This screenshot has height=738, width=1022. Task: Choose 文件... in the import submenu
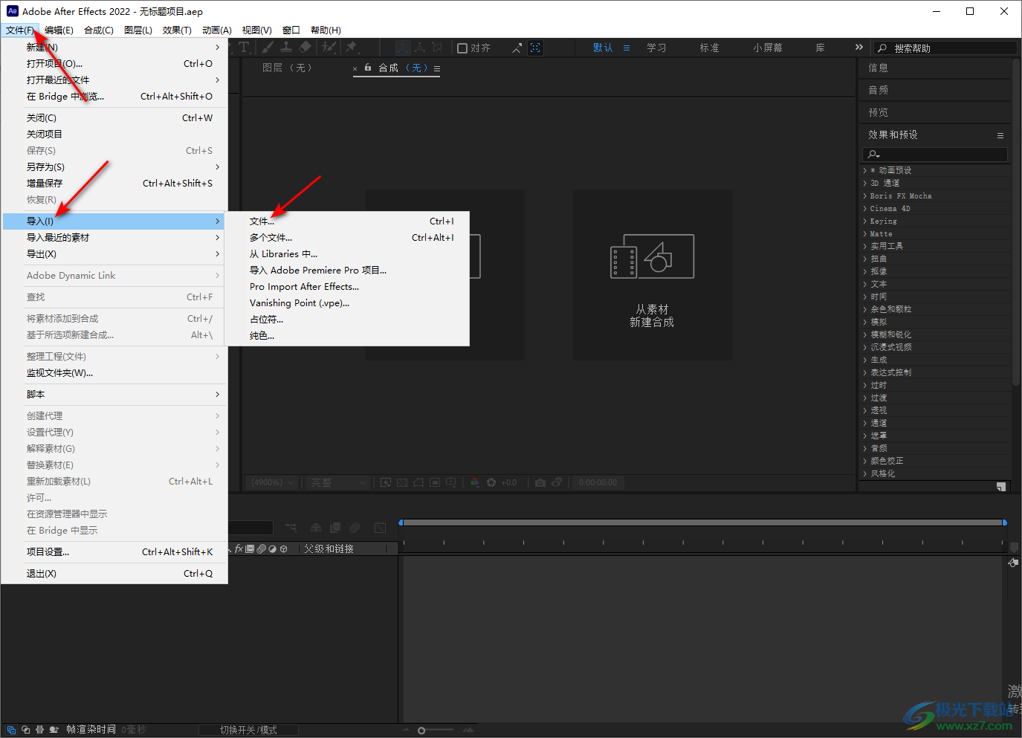[347, 221]
